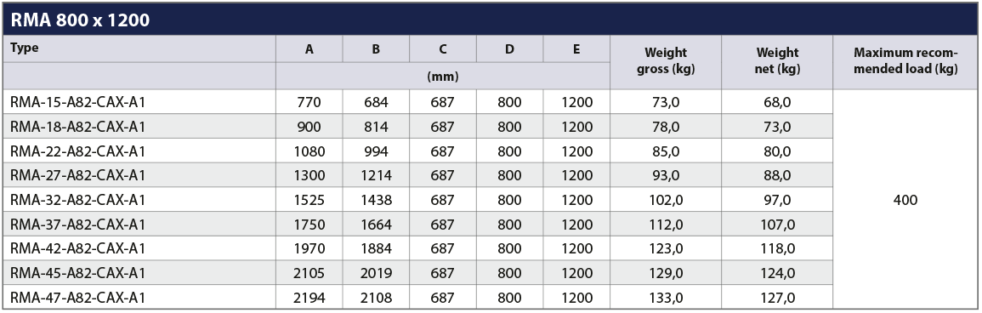Viewport: 982px width, 313px height.
Task: Click gross weight 133,0
Action: (666, 298)
